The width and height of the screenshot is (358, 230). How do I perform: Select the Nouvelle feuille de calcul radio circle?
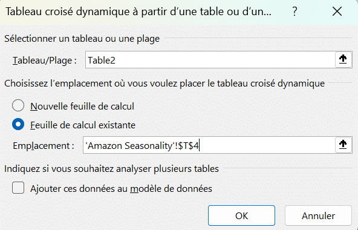point(18,106)
